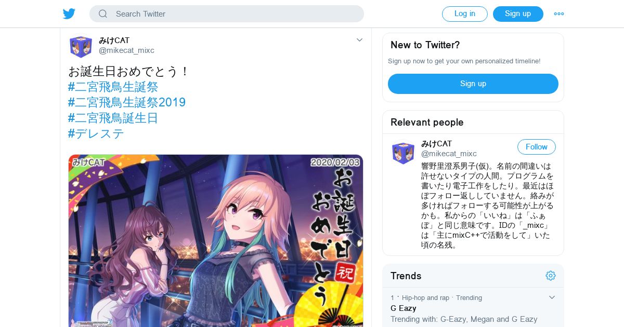Expand tweet options chevron
Screen dimensions: 624x327
coord(359,40)
